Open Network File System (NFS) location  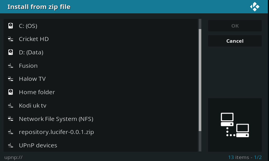(x=56, y=119)
